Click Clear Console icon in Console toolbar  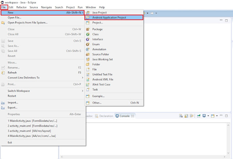coord(181,116)
